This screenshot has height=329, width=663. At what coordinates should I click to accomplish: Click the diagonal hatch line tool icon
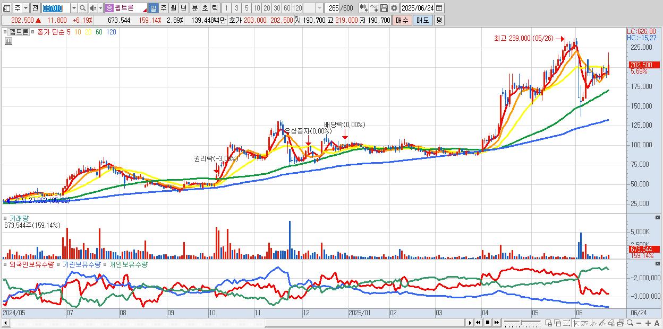(603, 323)
